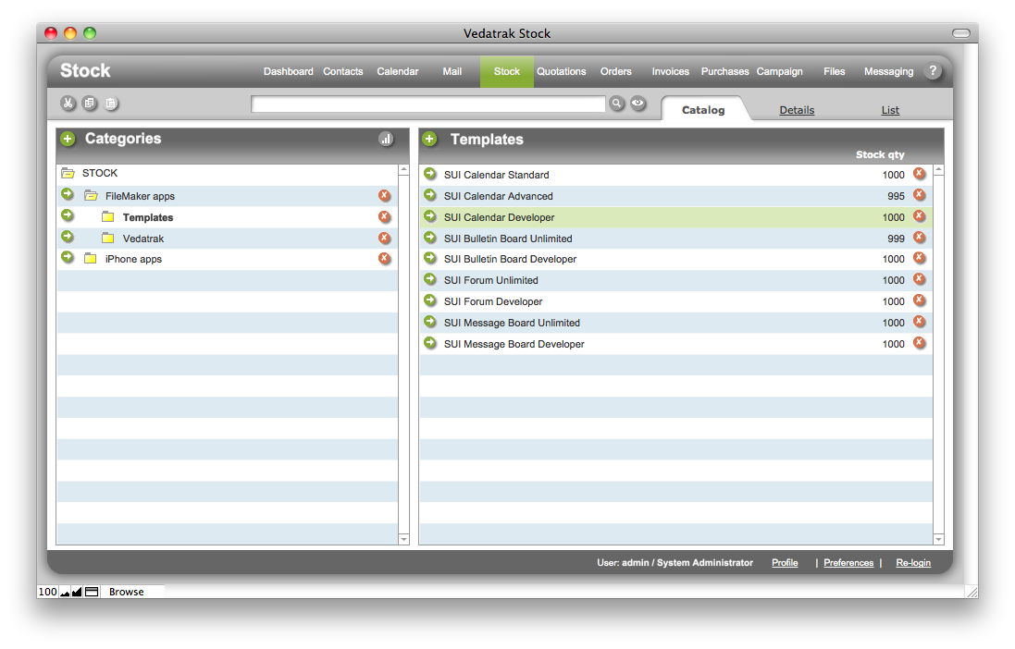The image size is (1015, 649).
Task: Open the Contacts module
Action: pyautogui.click(x=343, y=71)
